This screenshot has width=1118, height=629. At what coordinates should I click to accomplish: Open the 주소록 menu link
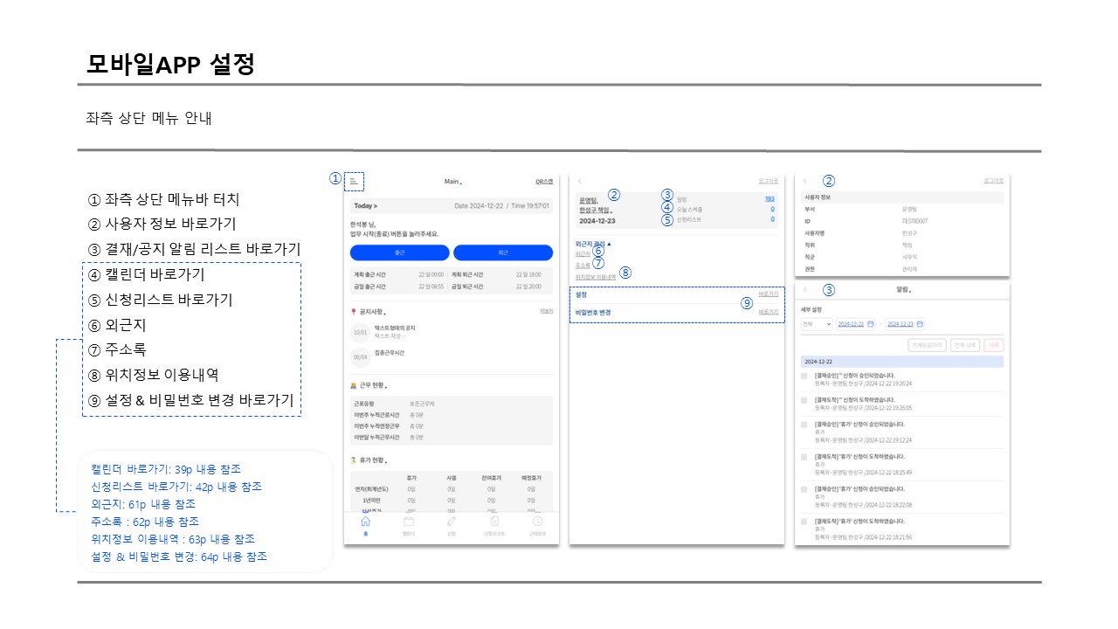(583, 264)
